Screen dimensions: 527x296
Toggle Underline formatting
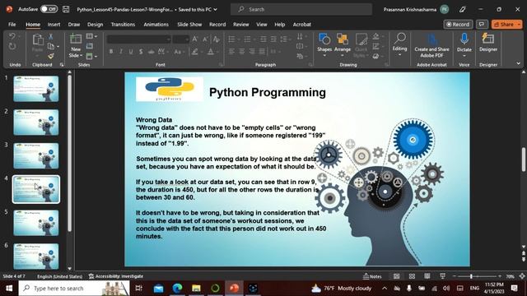131,52
